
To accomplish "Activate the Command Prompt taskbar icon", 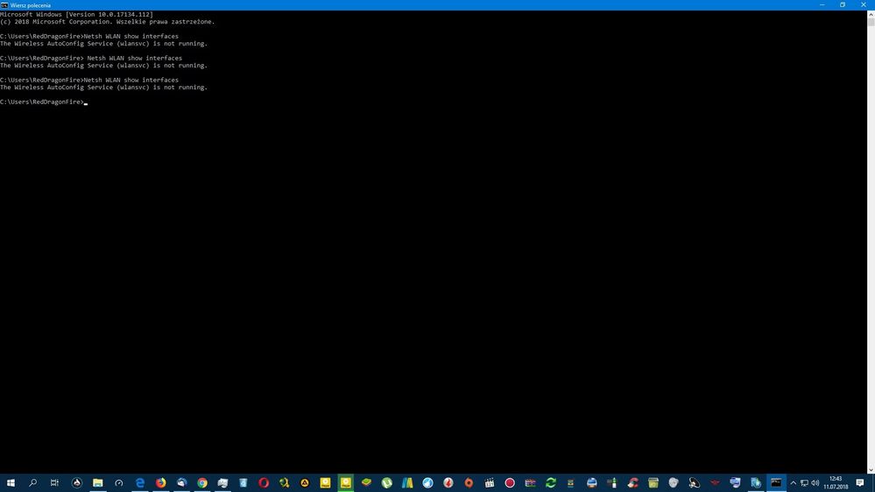I will 776,482.
